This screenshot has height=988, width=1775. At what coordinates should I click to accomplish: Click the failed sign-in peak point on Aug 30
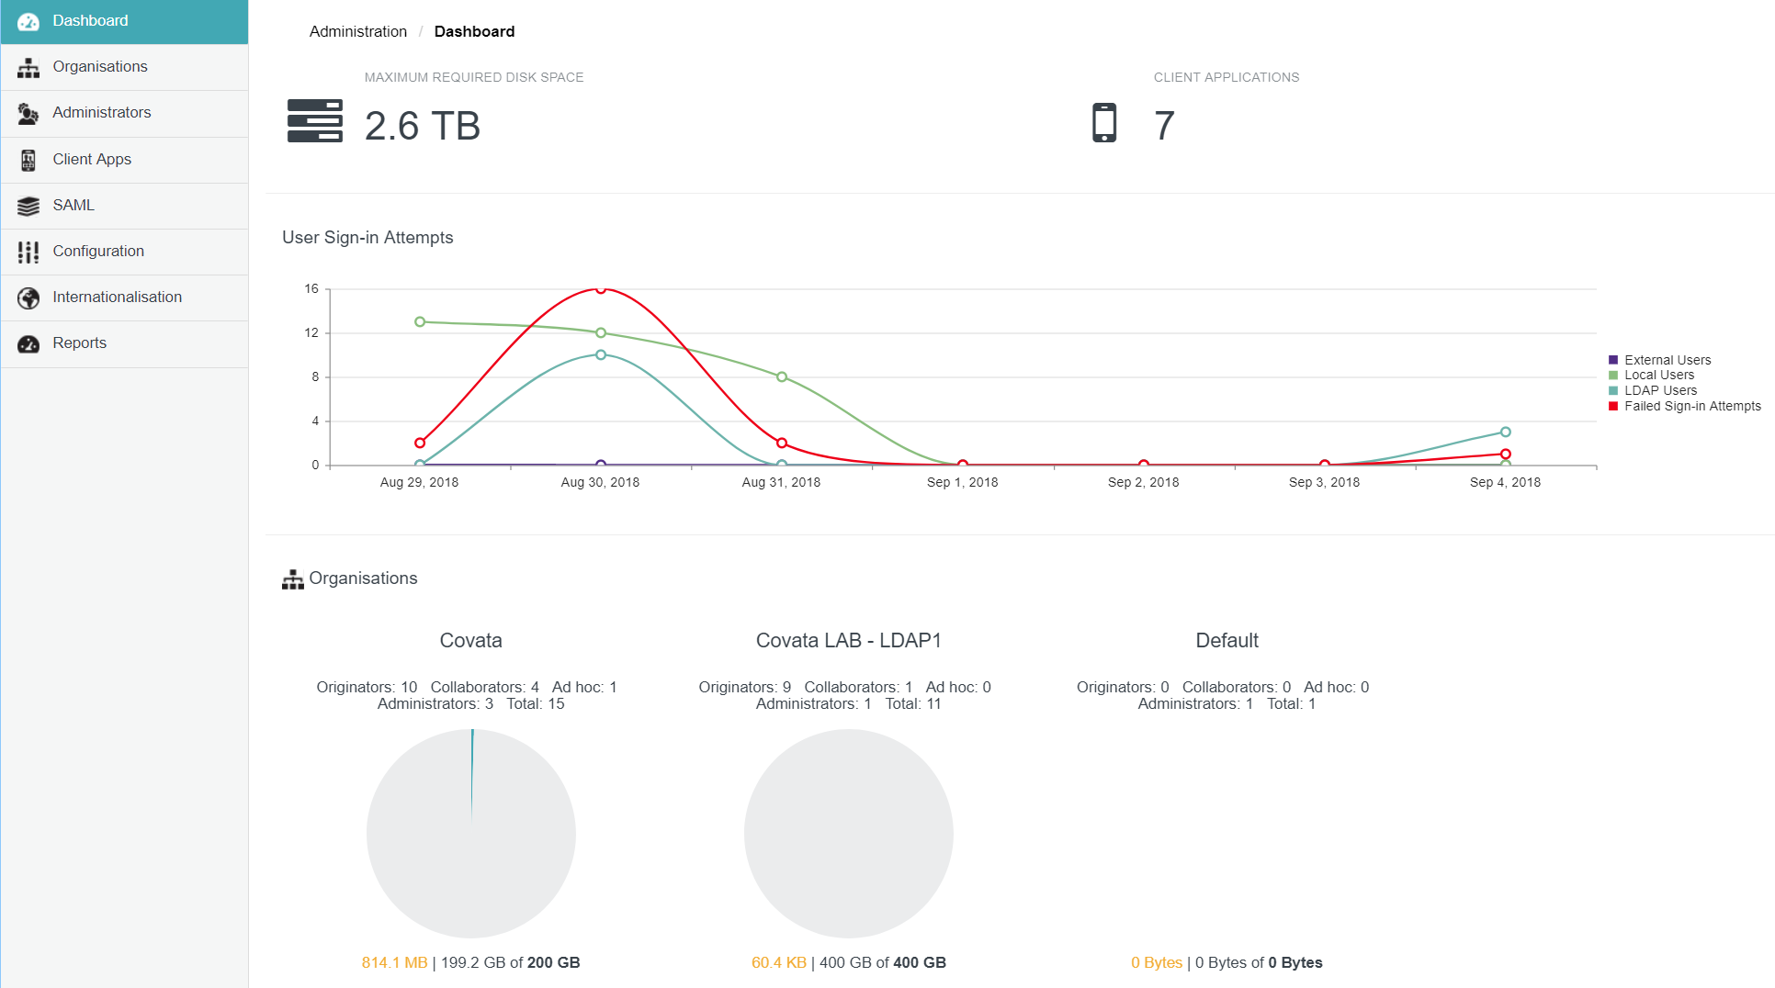[601, 288]
